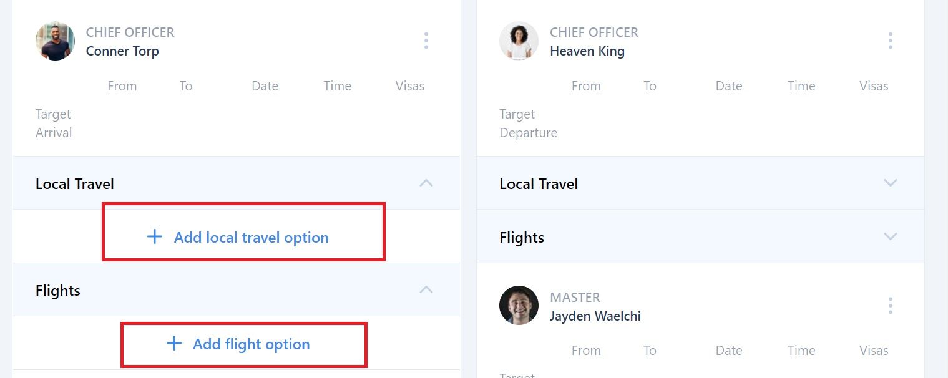Click Heaven King's avatar image
This screenshot has height=378, width=948.
[519, 41]
